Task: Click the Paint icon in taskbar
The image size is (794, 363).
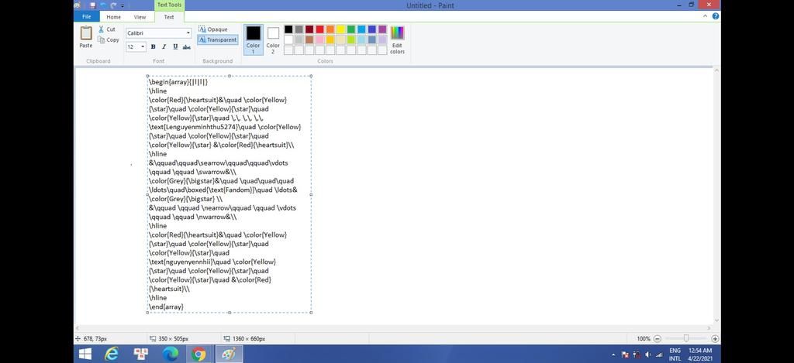Action: pos(229,354)
